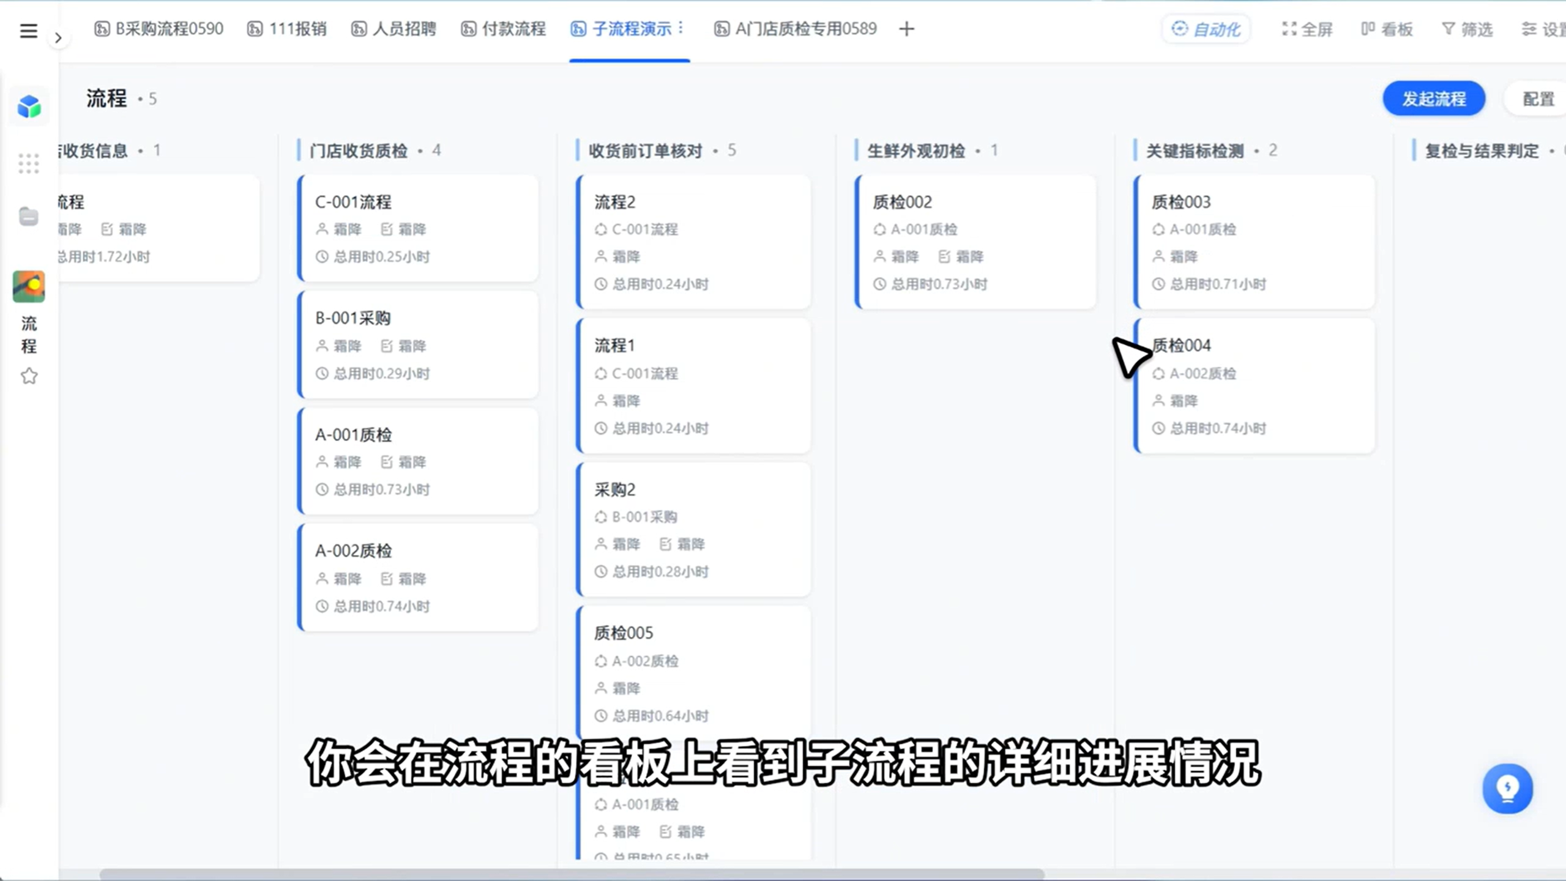Click the workspace thumbnail image in sidebar
The image size is (1566, 881).
click(x=29, y=286)
